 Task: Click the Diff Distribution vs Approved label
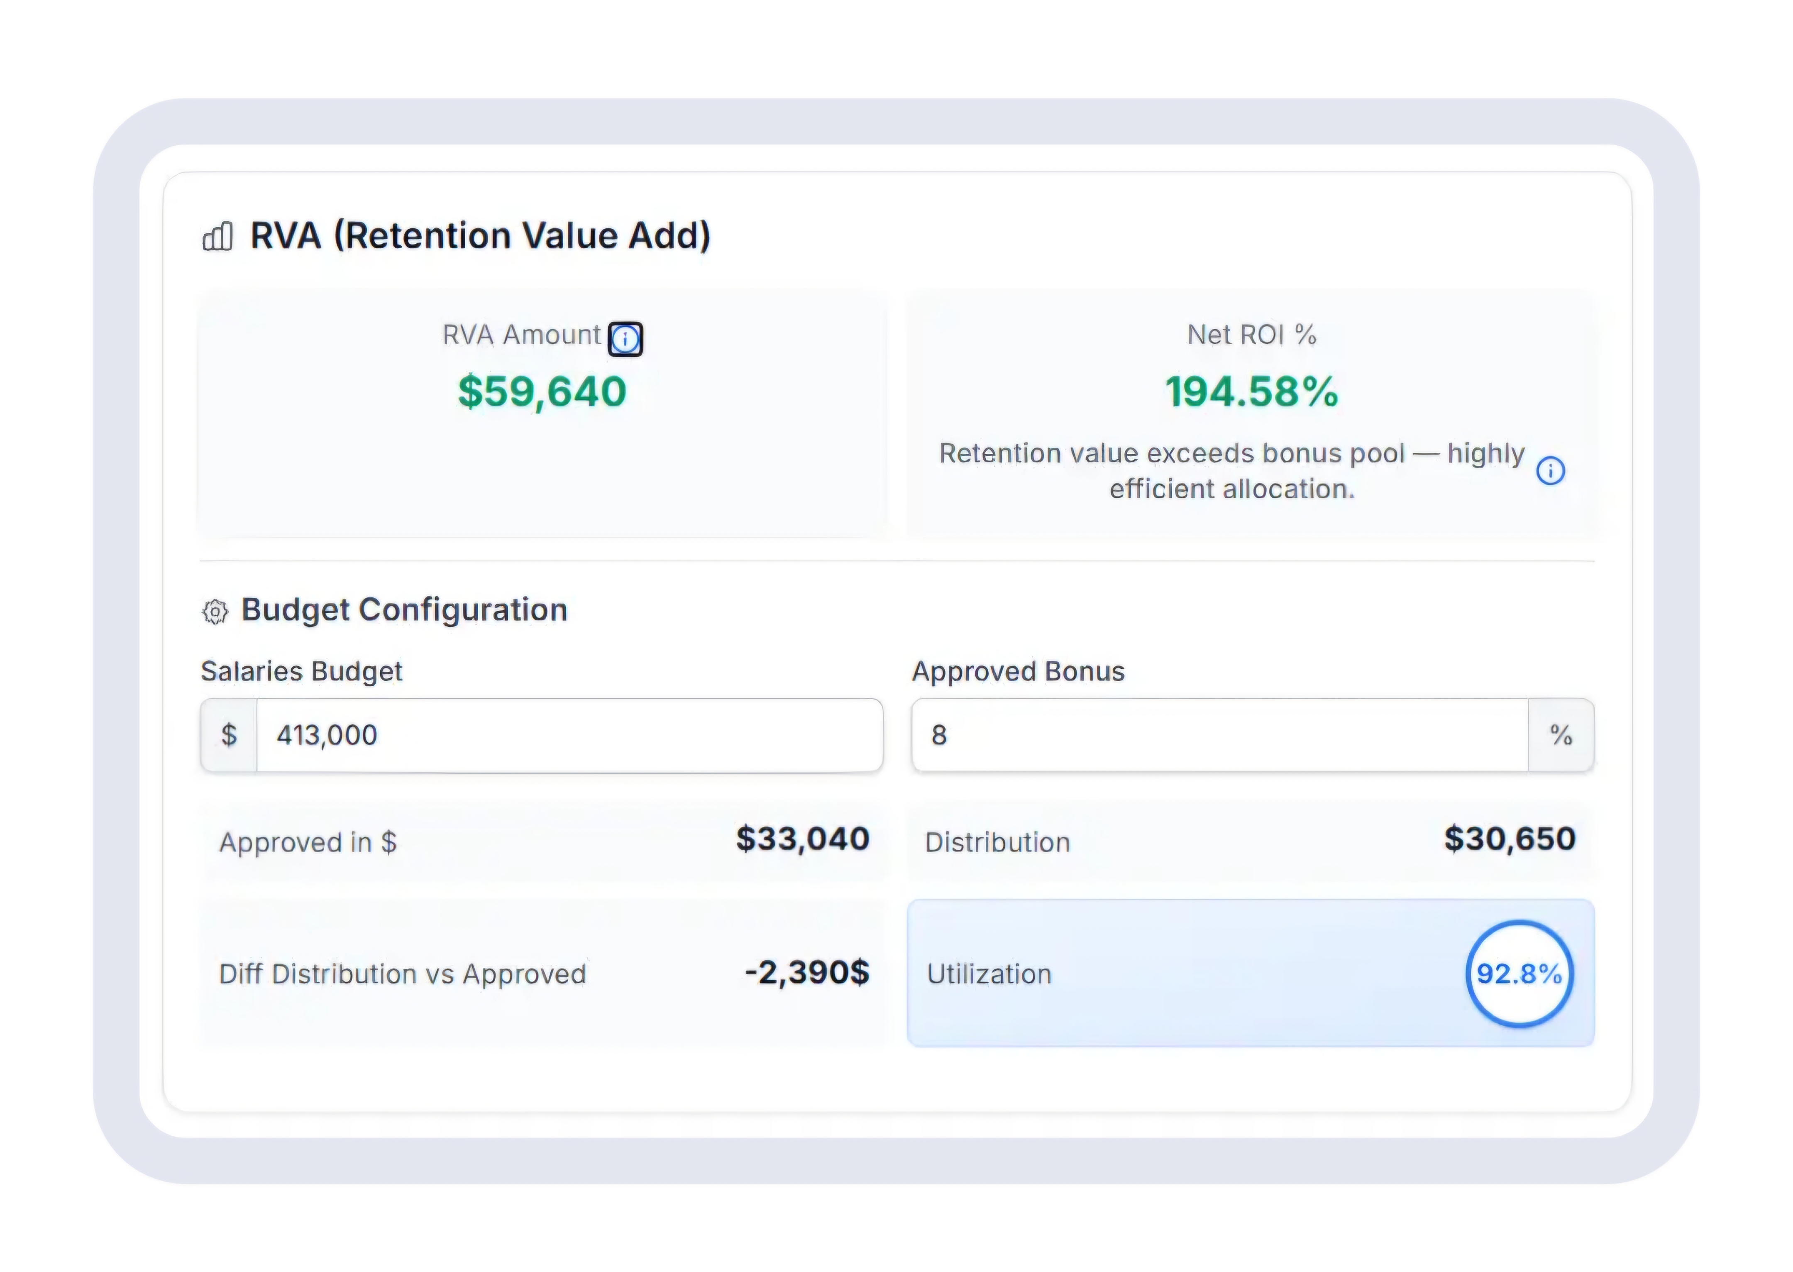click(x=403, y=974)
